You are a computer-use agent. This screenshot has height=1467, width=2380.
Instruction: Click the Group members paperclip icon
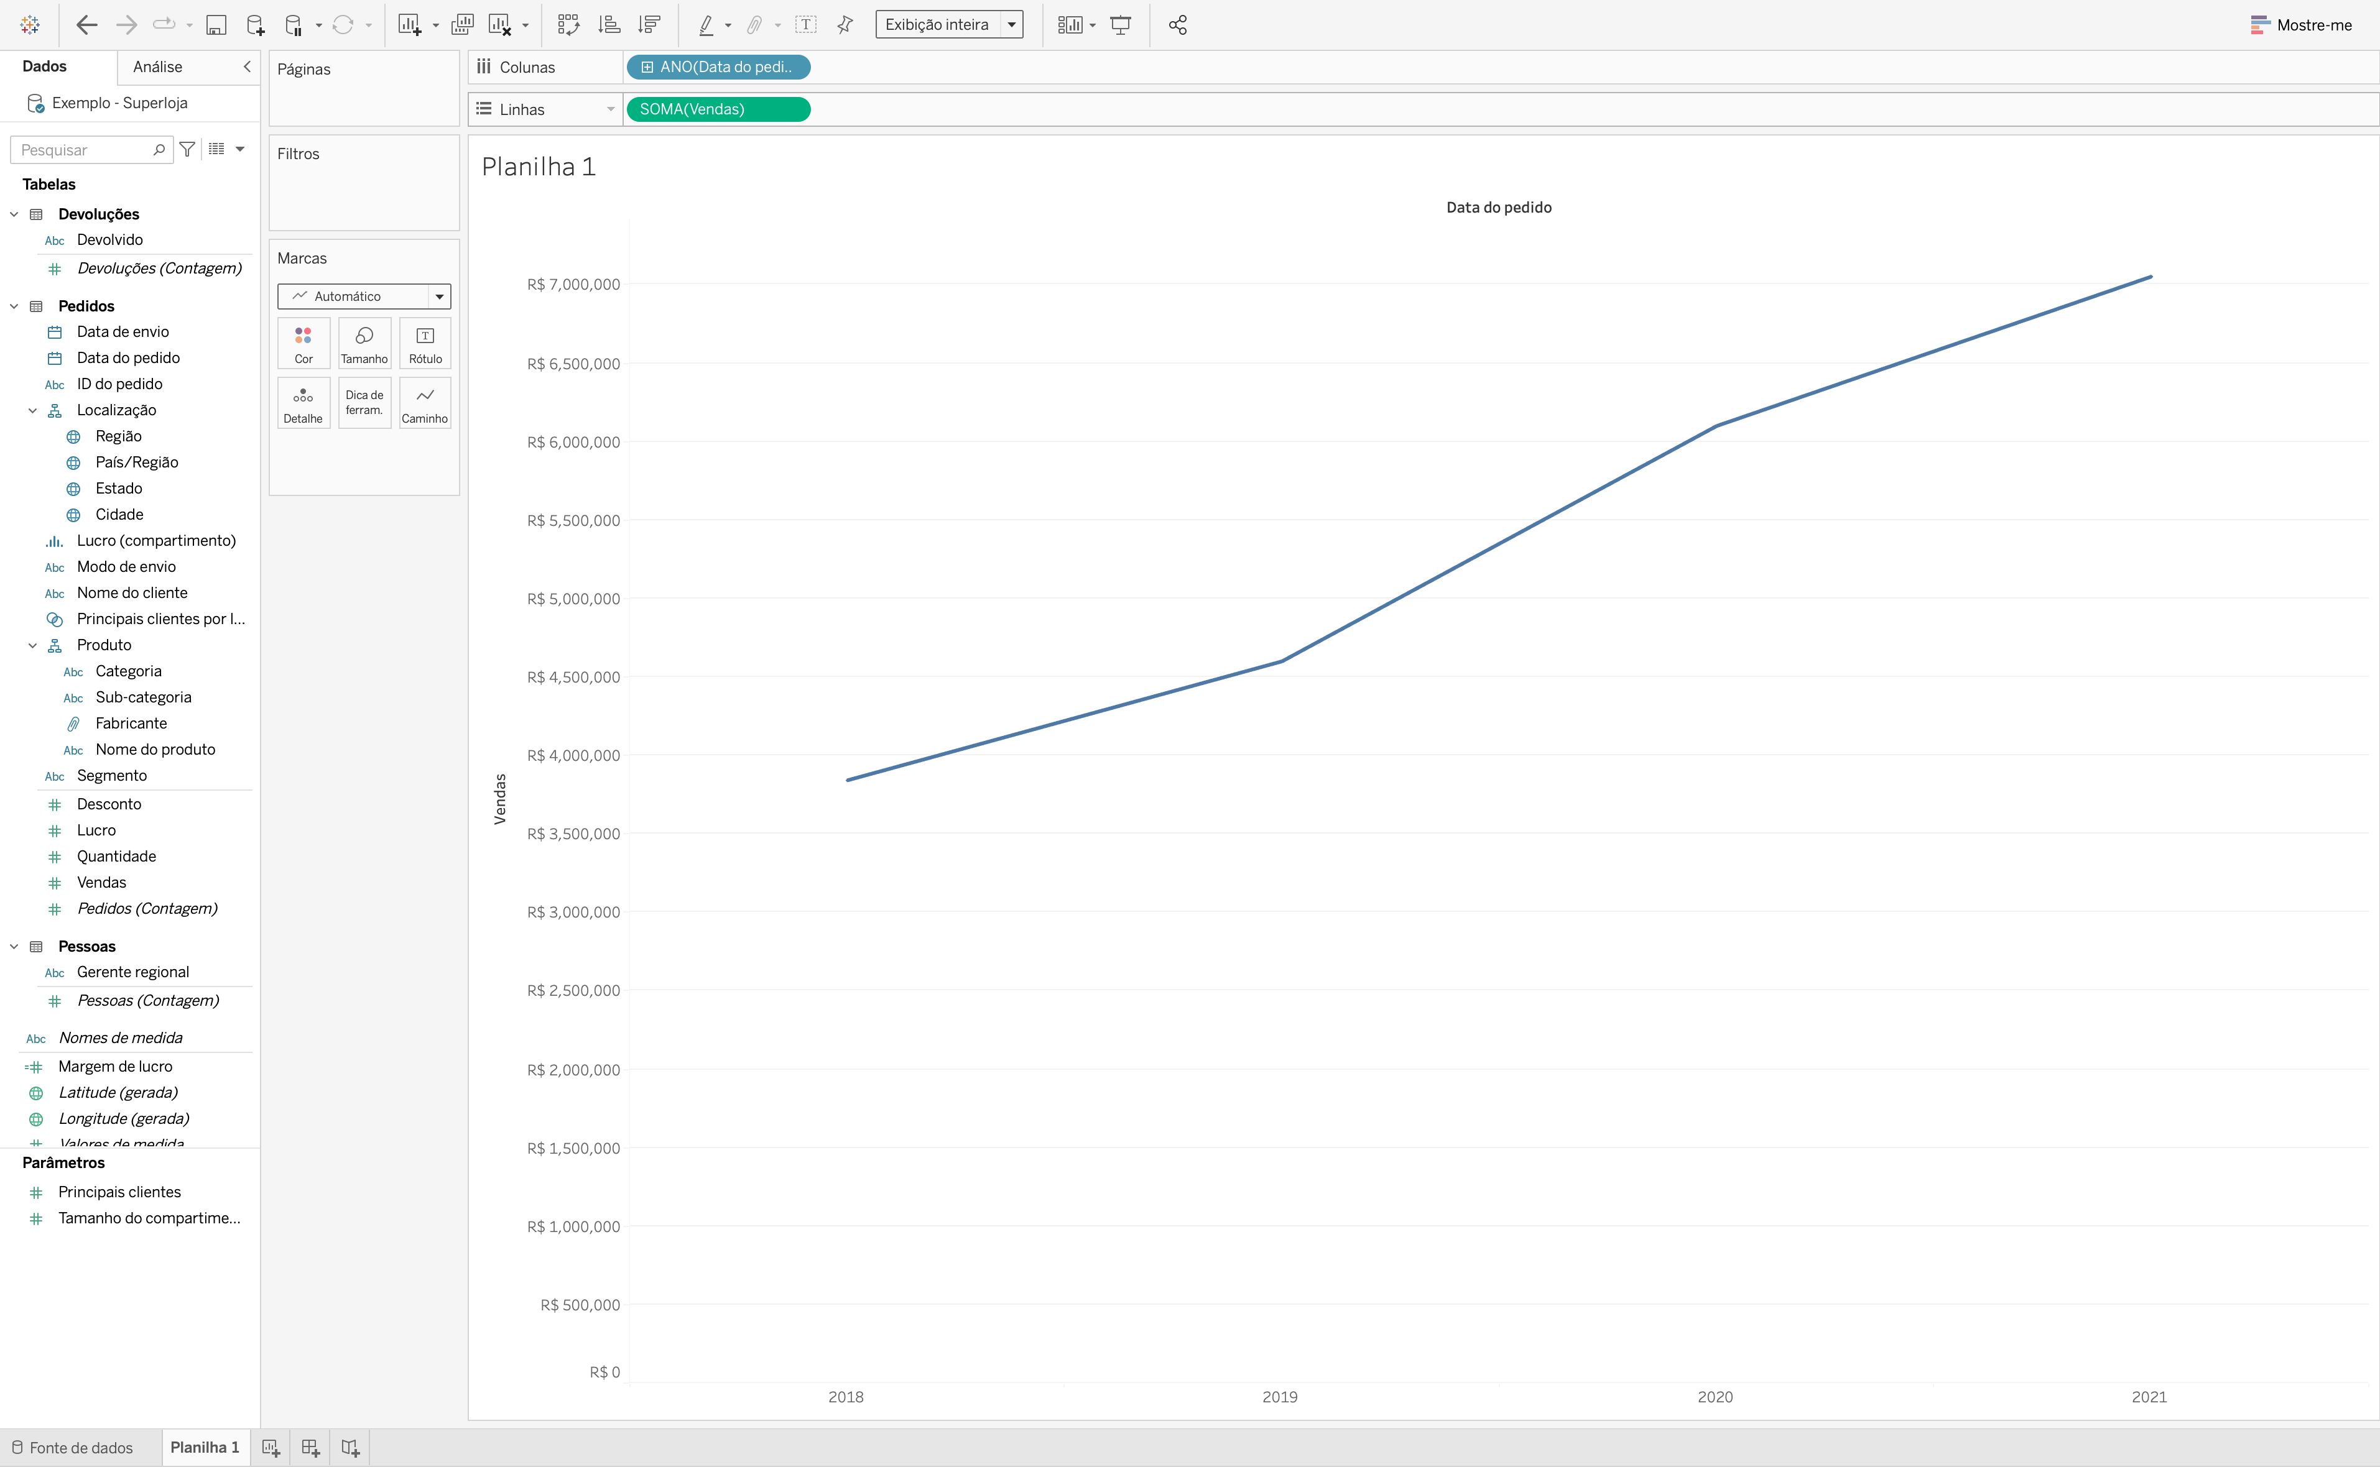[754, 25]
